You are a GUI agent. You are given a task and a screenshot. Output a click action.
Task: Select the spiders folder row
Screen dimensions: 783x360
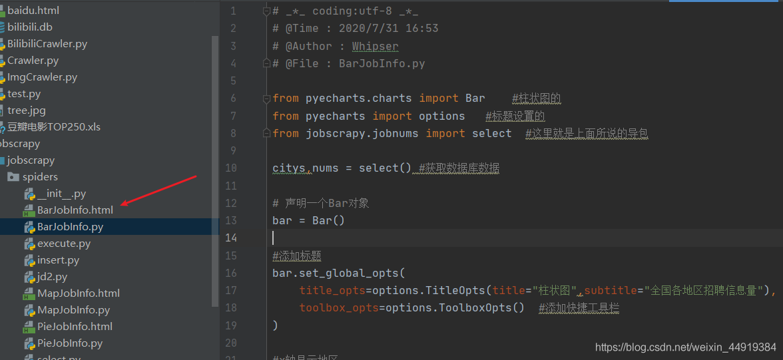coord(40,177)
